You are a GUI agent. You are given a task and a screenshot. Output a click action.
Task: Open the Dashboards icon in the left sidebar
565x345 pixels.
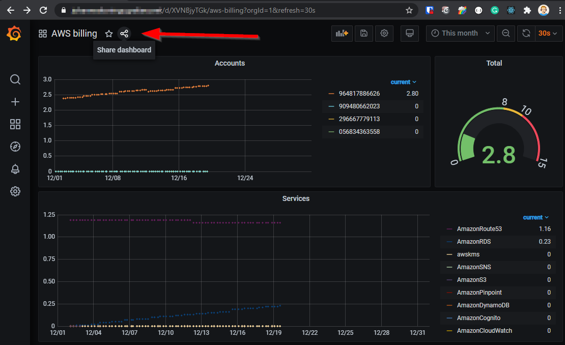pos(15,124)
